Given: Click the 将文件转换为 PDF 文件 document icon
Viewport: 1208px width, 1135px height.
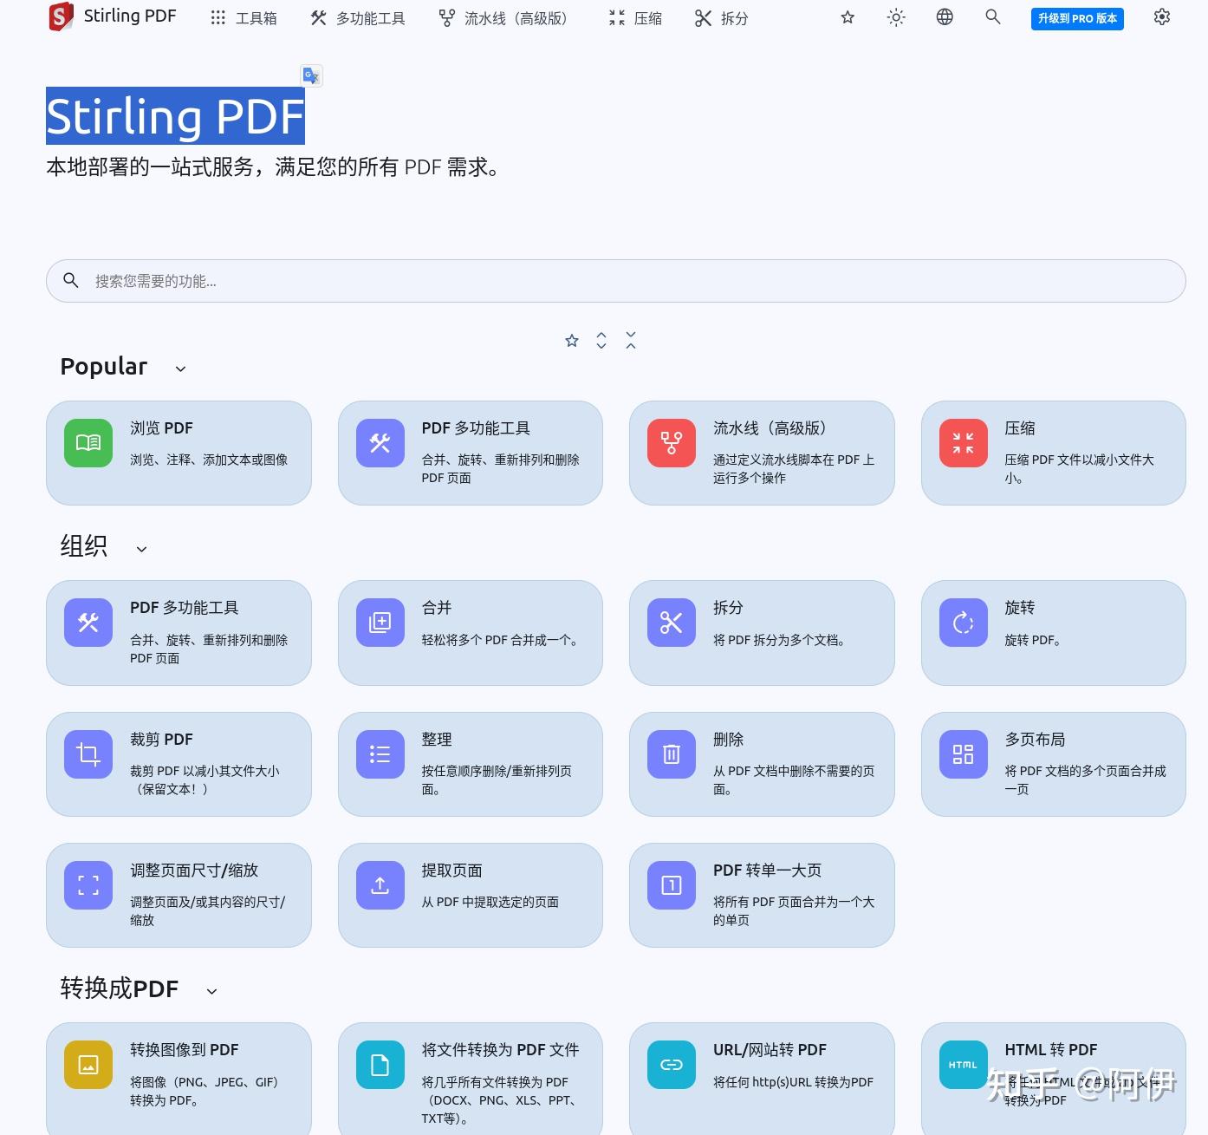Looking at the screenshot, I should (x=380, y=1065).
